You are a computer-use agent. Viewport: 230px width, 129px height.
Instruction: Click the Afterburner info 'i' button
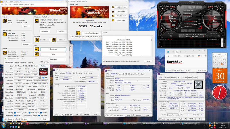click(x=199, y=7)
